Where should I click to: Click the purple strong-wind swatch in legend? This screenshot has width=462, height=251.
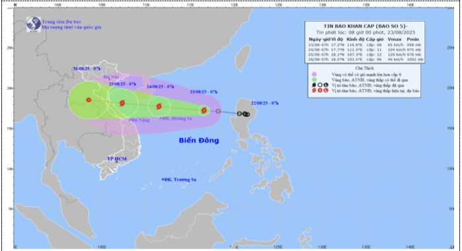(x=314, y=75)
